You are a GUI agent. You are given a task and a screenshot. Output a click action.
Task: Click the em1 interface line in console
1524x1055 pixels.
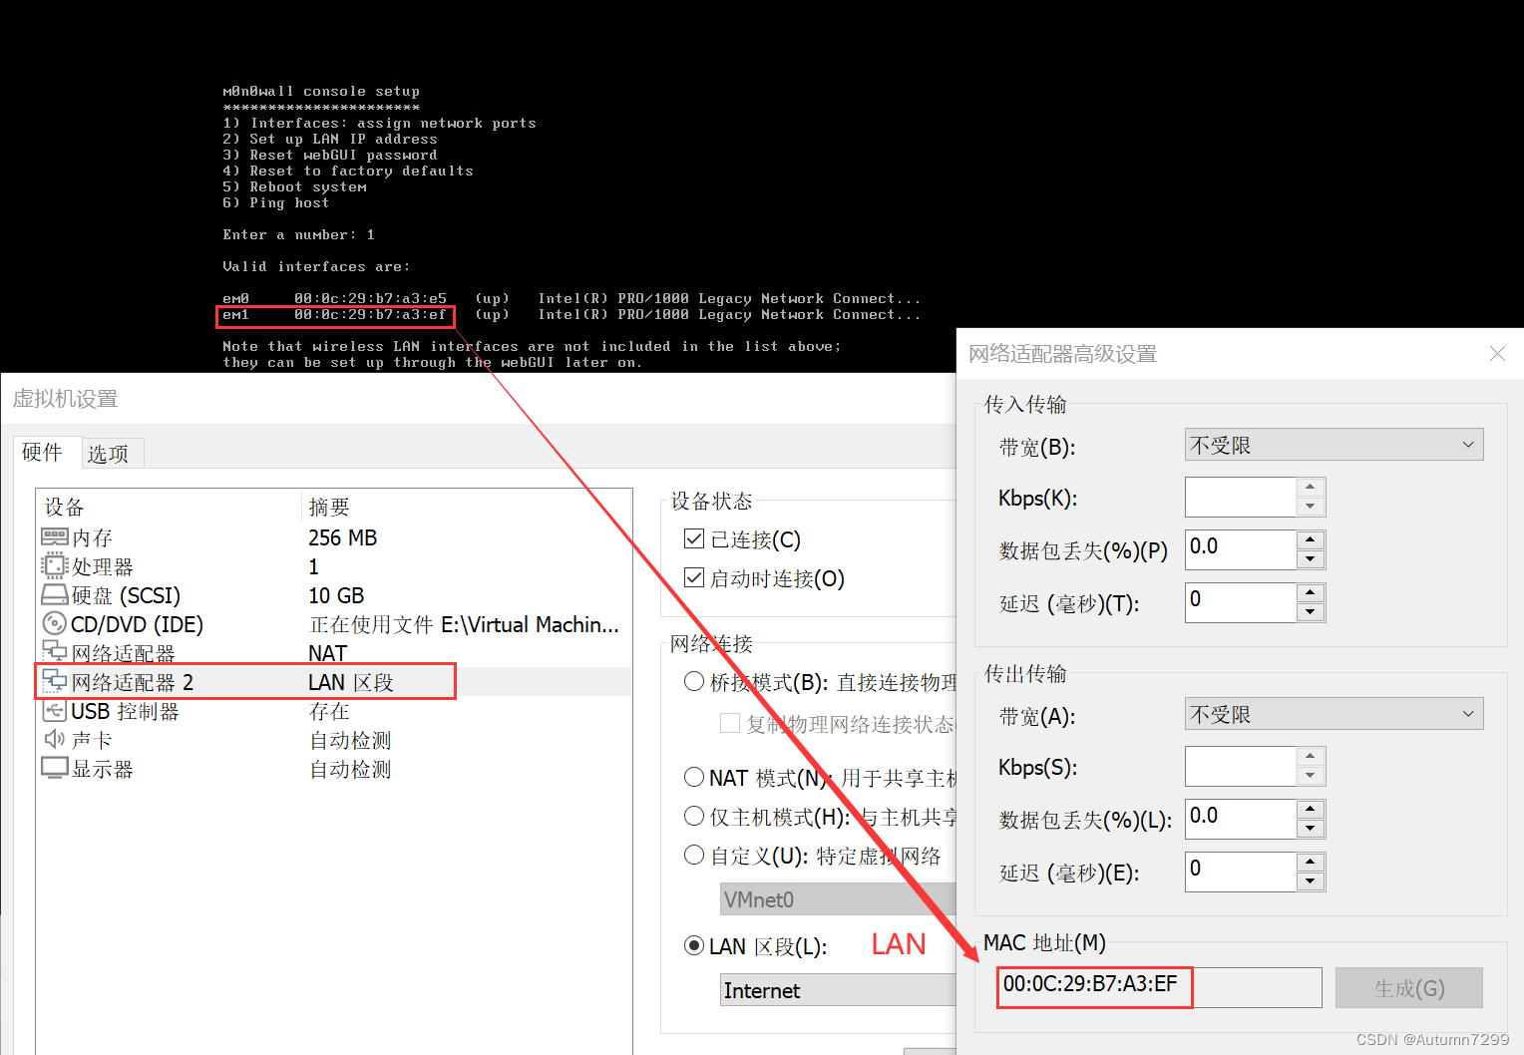(x=571, y=314)
